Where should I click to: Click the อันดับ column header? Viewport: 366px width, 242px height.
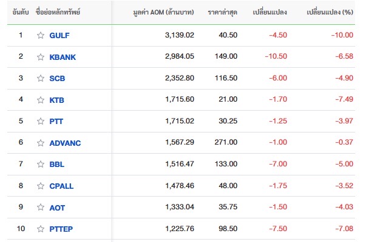point(21,12)
